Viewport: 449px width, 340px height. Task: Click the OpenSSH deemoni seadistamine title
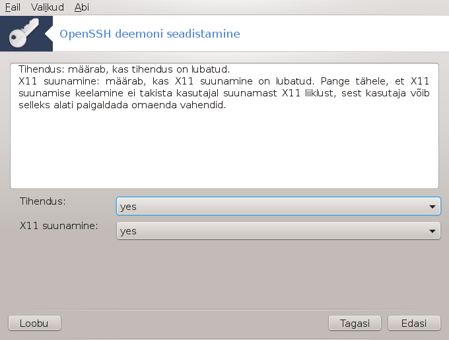click(150, 34)
